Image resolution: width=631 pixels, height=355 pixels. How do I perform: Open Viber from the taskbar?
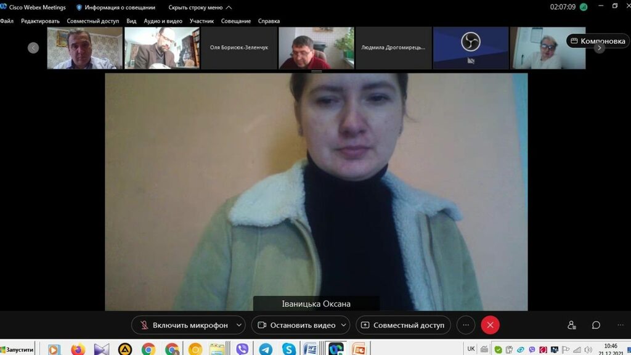point(242,349)
